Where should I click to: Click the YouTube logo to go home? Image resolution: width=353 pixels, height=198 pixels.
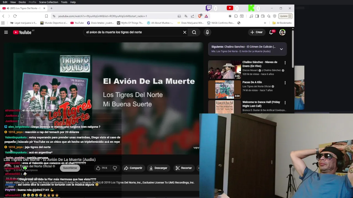pyautogui.click(x=22, y=32)
